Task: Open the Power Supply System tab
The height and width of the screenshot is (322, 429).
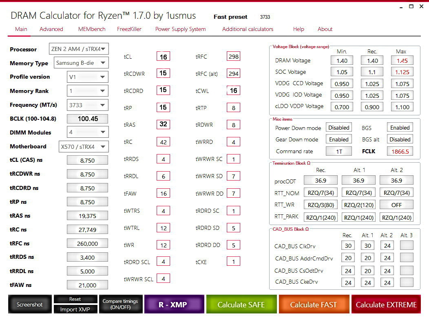Action: click(x=180, y=29)
